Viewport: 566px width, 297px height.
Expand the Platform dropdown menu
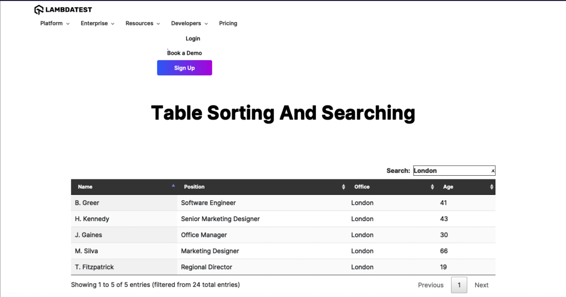[x=55, y=23]
